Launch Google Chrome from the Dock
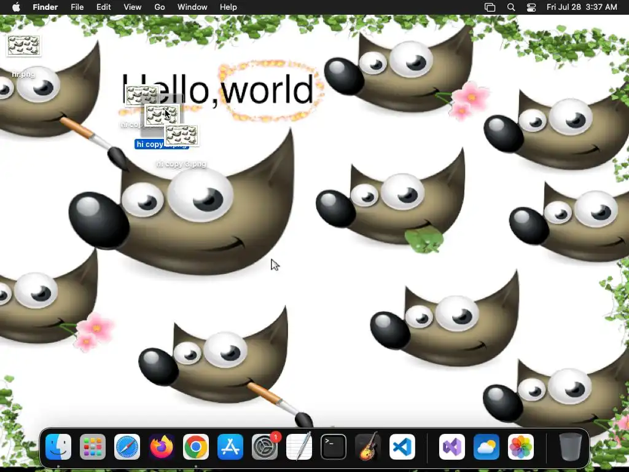Image resolution: width=629 pixels, height=472 pixels. pyautogui.click(x=196, y=447)
